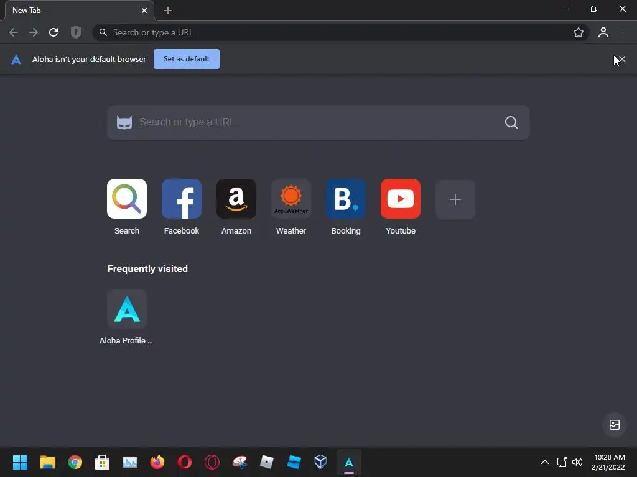The image size is (637, 477).
Task: Add a new speed dial tile
Action: [455, 199]
